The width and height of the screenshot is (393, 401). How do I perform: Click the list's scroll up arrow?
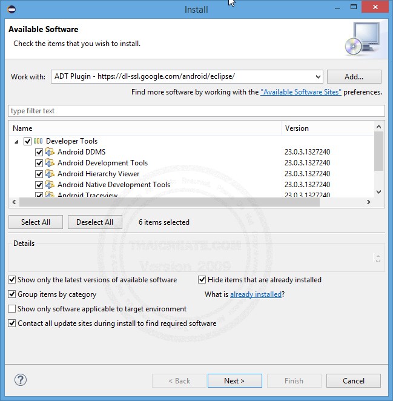click(378, 127)
